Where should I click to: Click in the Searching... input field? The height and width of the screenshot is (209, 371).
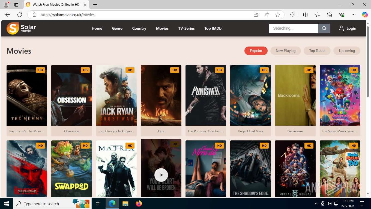click(x=294, y=28)
